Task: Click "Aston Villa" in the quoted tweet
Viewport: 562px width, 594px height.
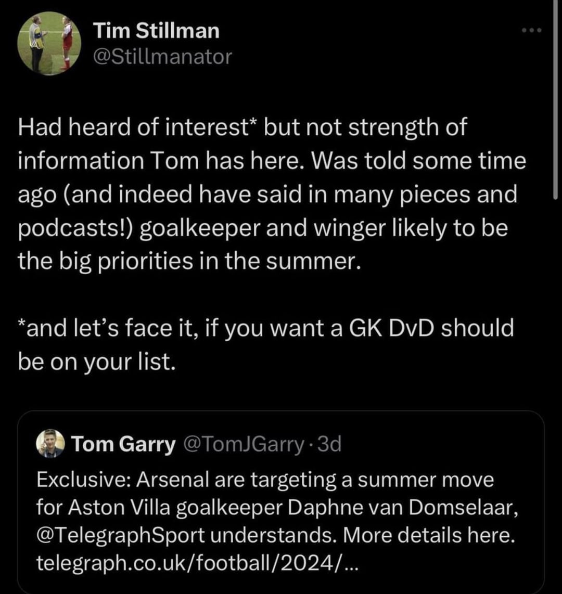Action: click(103, 508)
